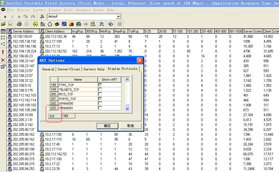Open the Dashboard gauge icon
The height and width of the screenshot is (172, 279).
pos(35,24)
